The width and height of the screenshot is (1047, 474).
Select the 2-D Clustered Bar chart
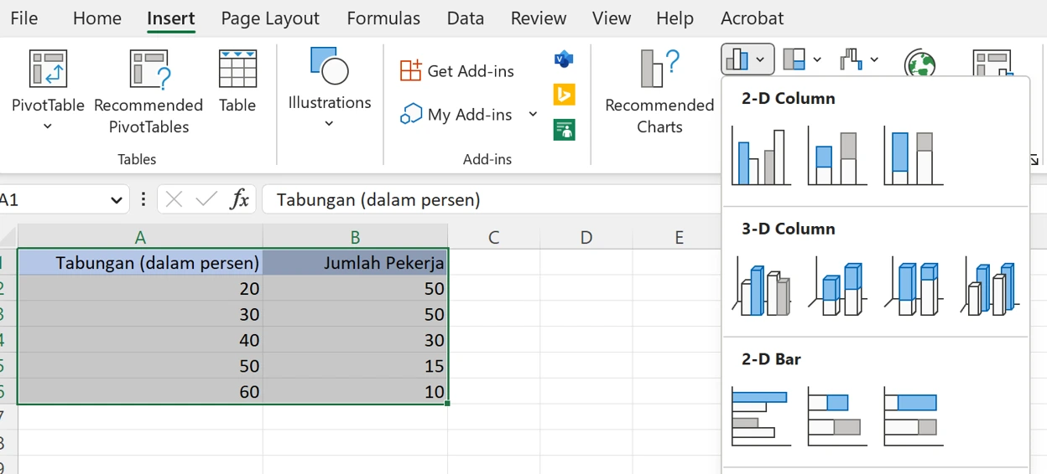761,416
